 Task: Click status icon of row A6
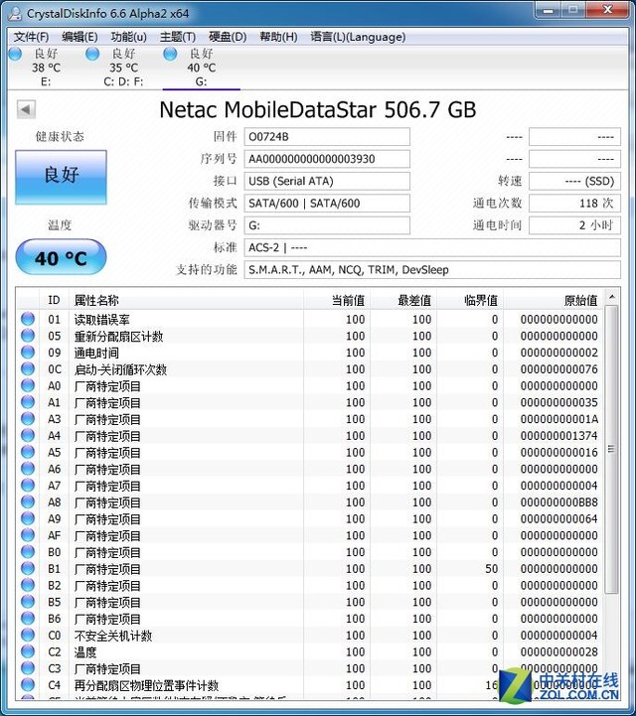tap(28, 469)
